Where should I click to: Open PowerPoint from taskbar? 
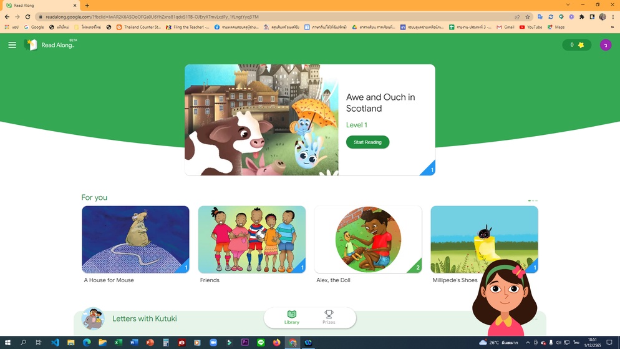point(150,342)
